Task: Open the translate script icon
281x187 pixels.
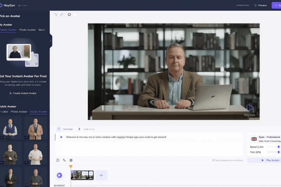Action: click(64, 160)
